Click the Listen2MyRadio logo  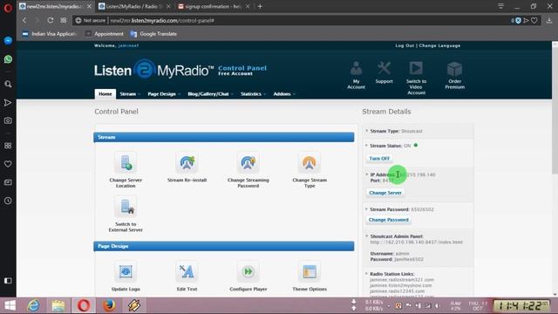(153, 70)
